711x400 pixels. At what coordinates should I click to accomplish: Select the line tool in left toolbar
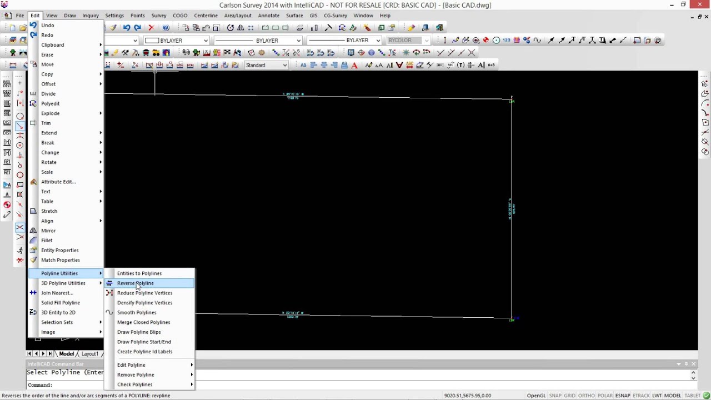coord(20,126)
